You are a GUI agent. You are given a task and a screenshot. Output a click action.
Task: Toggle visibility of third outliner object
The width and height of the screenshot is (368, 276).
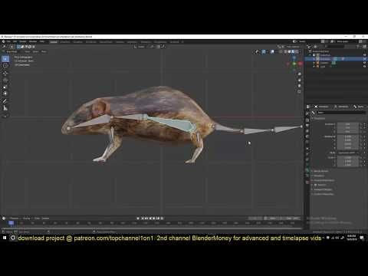(364, 63)
